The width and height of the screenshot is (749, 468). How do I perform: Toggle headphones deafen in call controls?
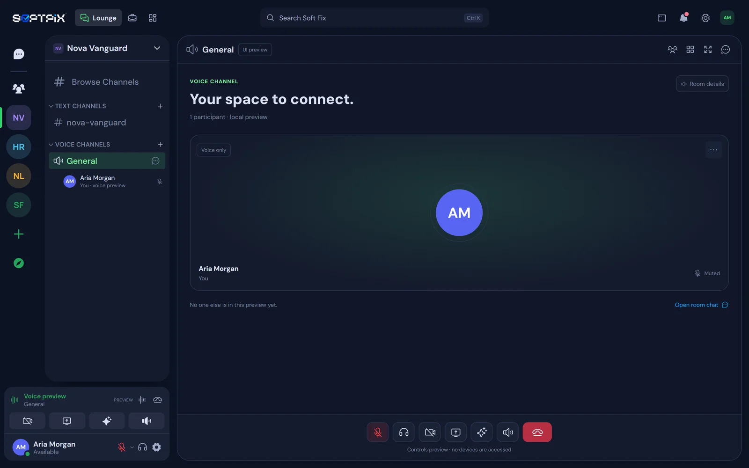tap(404, 432)
